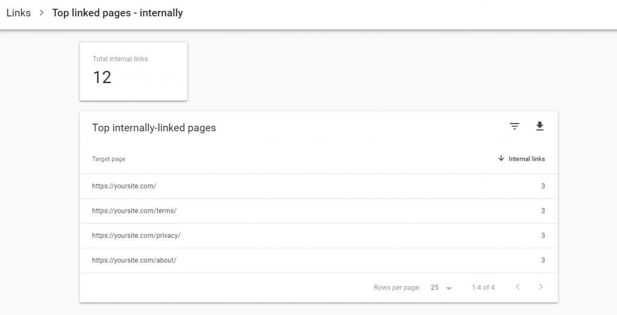Select the yoursite.com/privacy/ row
The width and height of the screenshot is (617, 315).
[x=136, y=235]
